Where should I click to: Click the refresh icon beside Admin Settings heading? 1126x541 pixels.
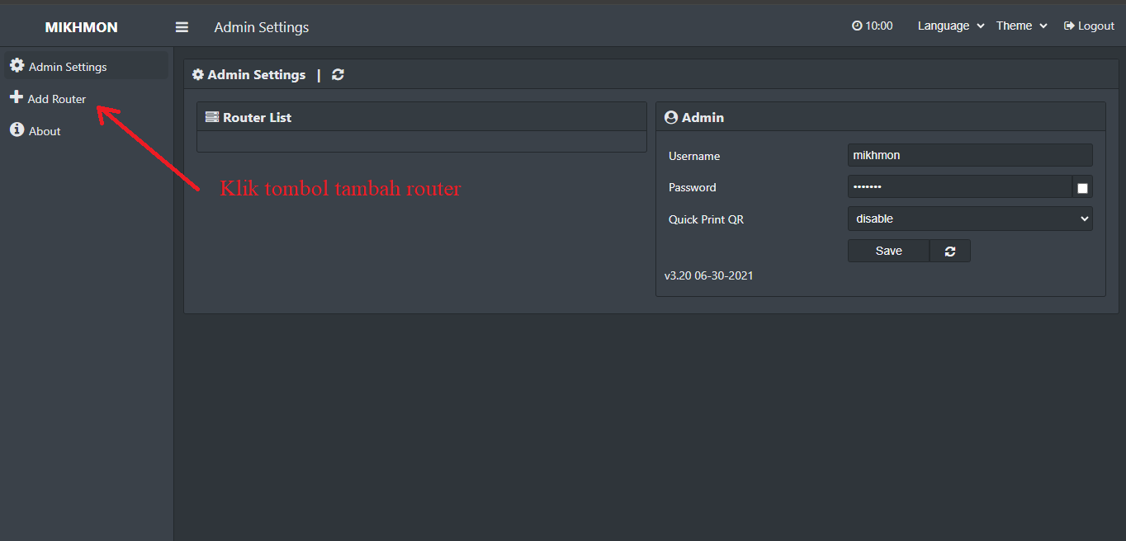tap(338, 74)
